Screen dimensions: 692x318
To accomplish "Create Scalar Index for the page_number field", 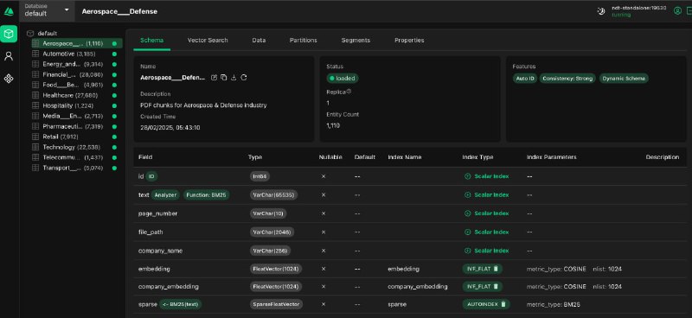I will (487, 213).
